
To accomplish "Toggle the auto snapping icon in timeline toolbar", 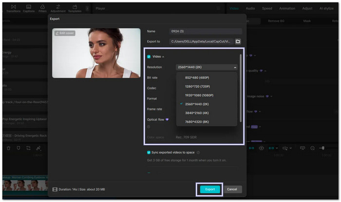I will click(262, 148).
